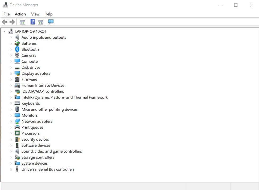
Task: Click the folder icon for Intel(R) Dynamic Platform
Action: pos(17,97)
